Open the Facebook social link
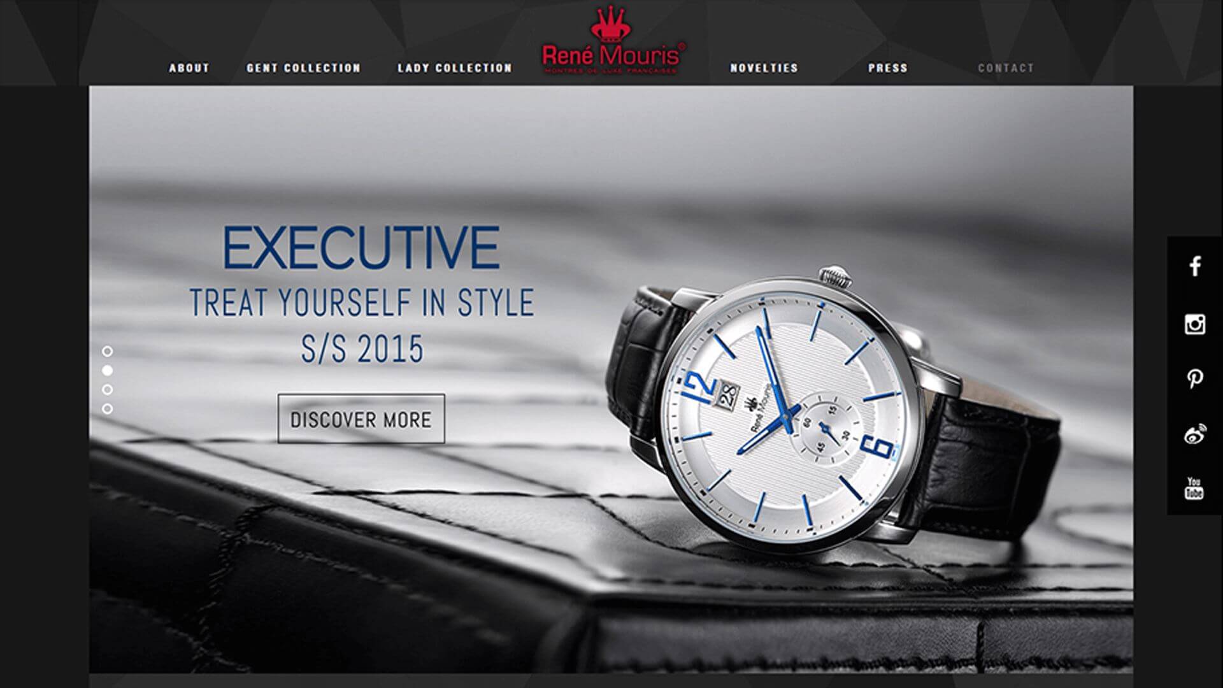 1195,266
